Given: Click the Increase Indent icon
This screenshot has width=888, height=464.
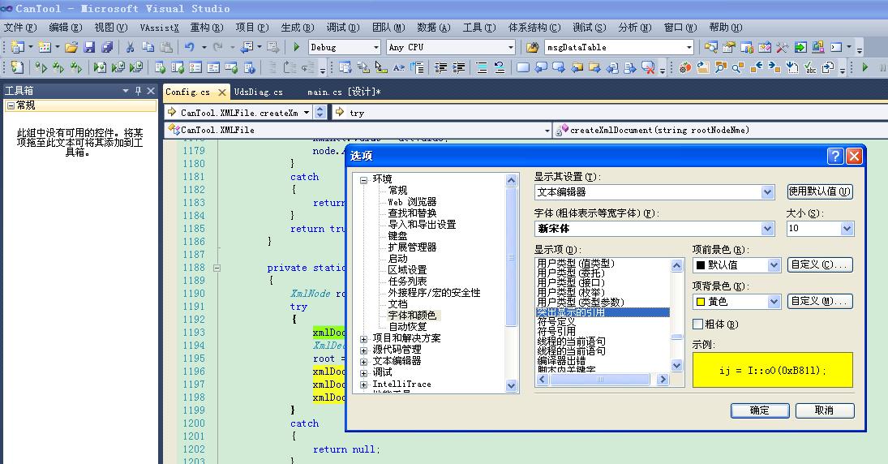Looking at the screenshot, I should coord(459,67).
